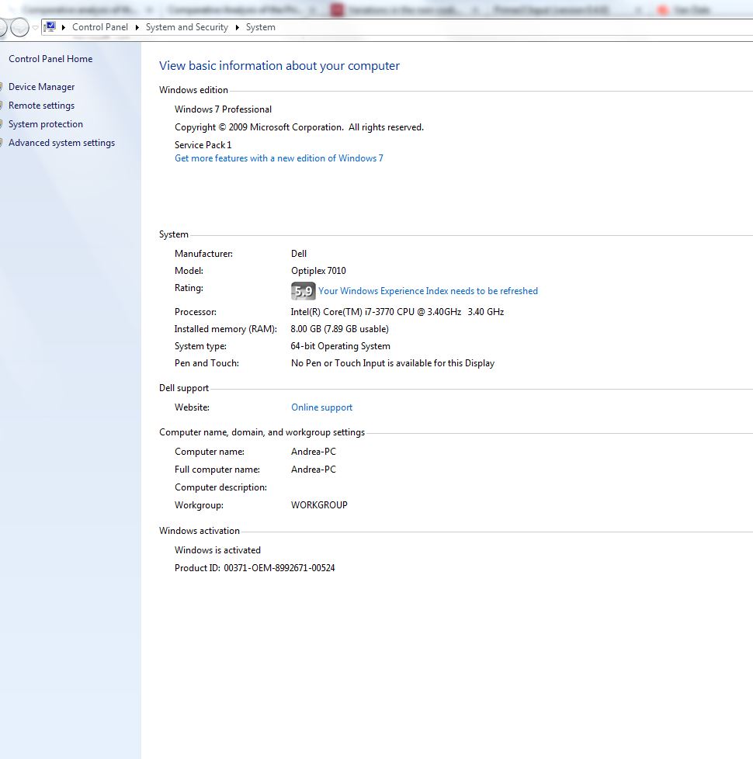Expand the breadcrumb arrow after System and Security
The height and width of the screenshot is (759, 753).
pos(238,27)
